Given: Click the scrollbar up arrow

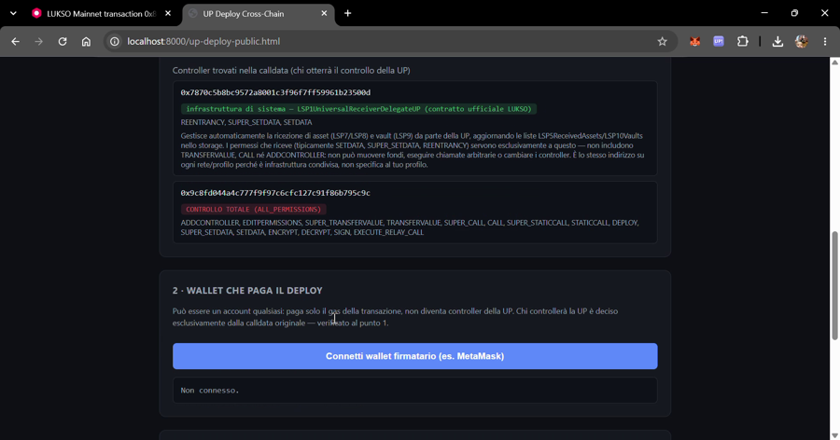Looking at the screenshot, I should [834, 62].
